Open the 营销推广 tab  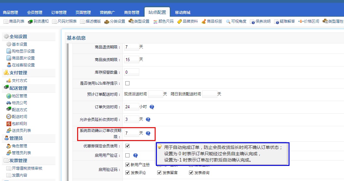pos(107,13)
